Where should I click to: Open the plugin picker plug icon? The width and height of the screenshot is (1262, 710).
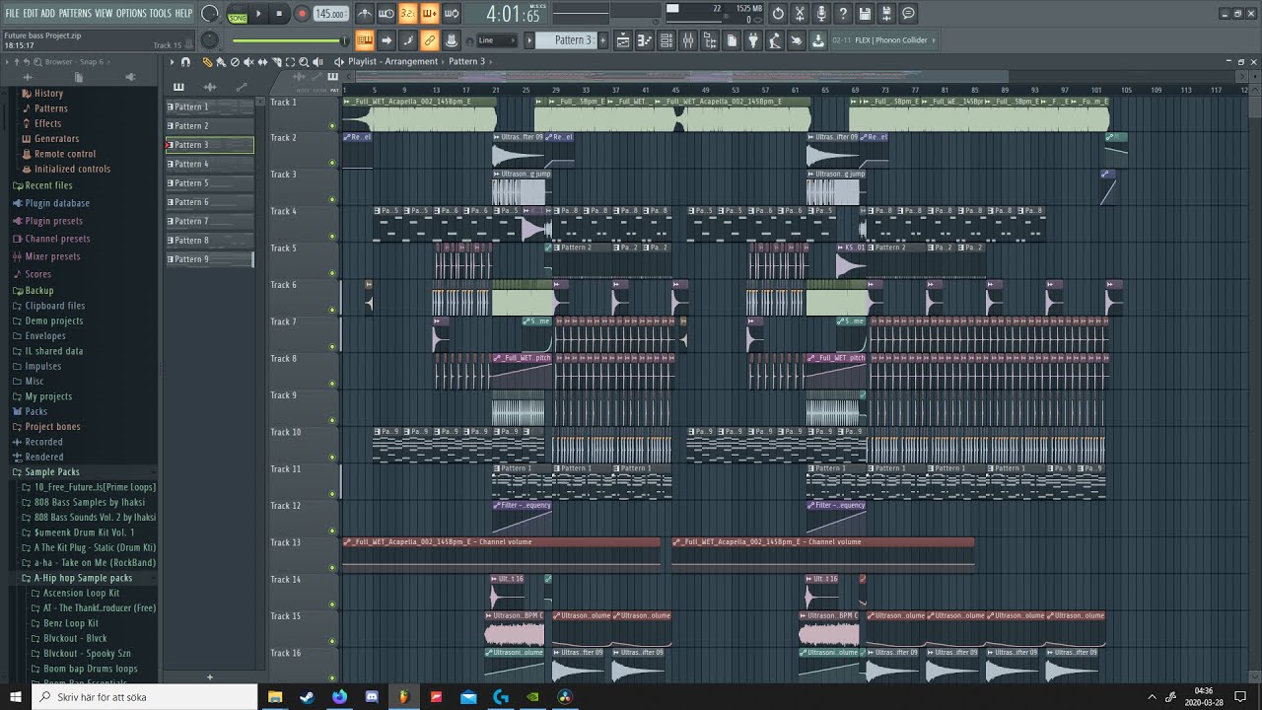(x=753, y=40)
